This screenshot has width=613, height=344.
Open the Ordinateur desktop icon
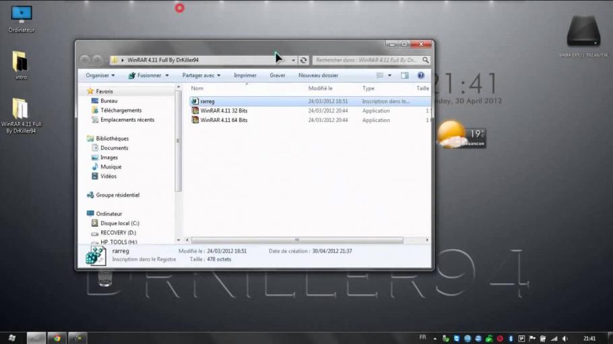(22, 19)
